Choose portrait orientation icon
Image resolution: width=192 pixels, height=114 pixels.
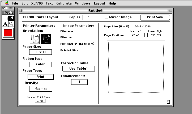click(35, 39)
